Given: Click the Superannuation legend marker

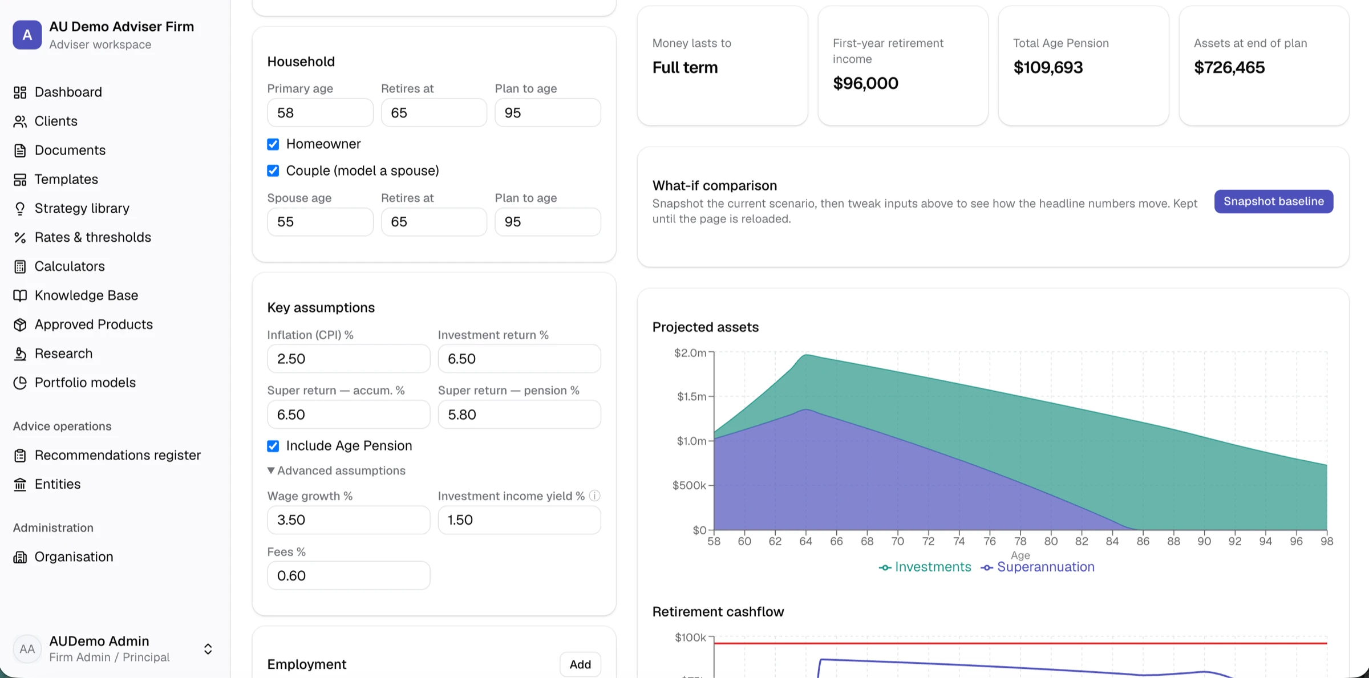Looking at the screenshot, I should tap(987, 567).
